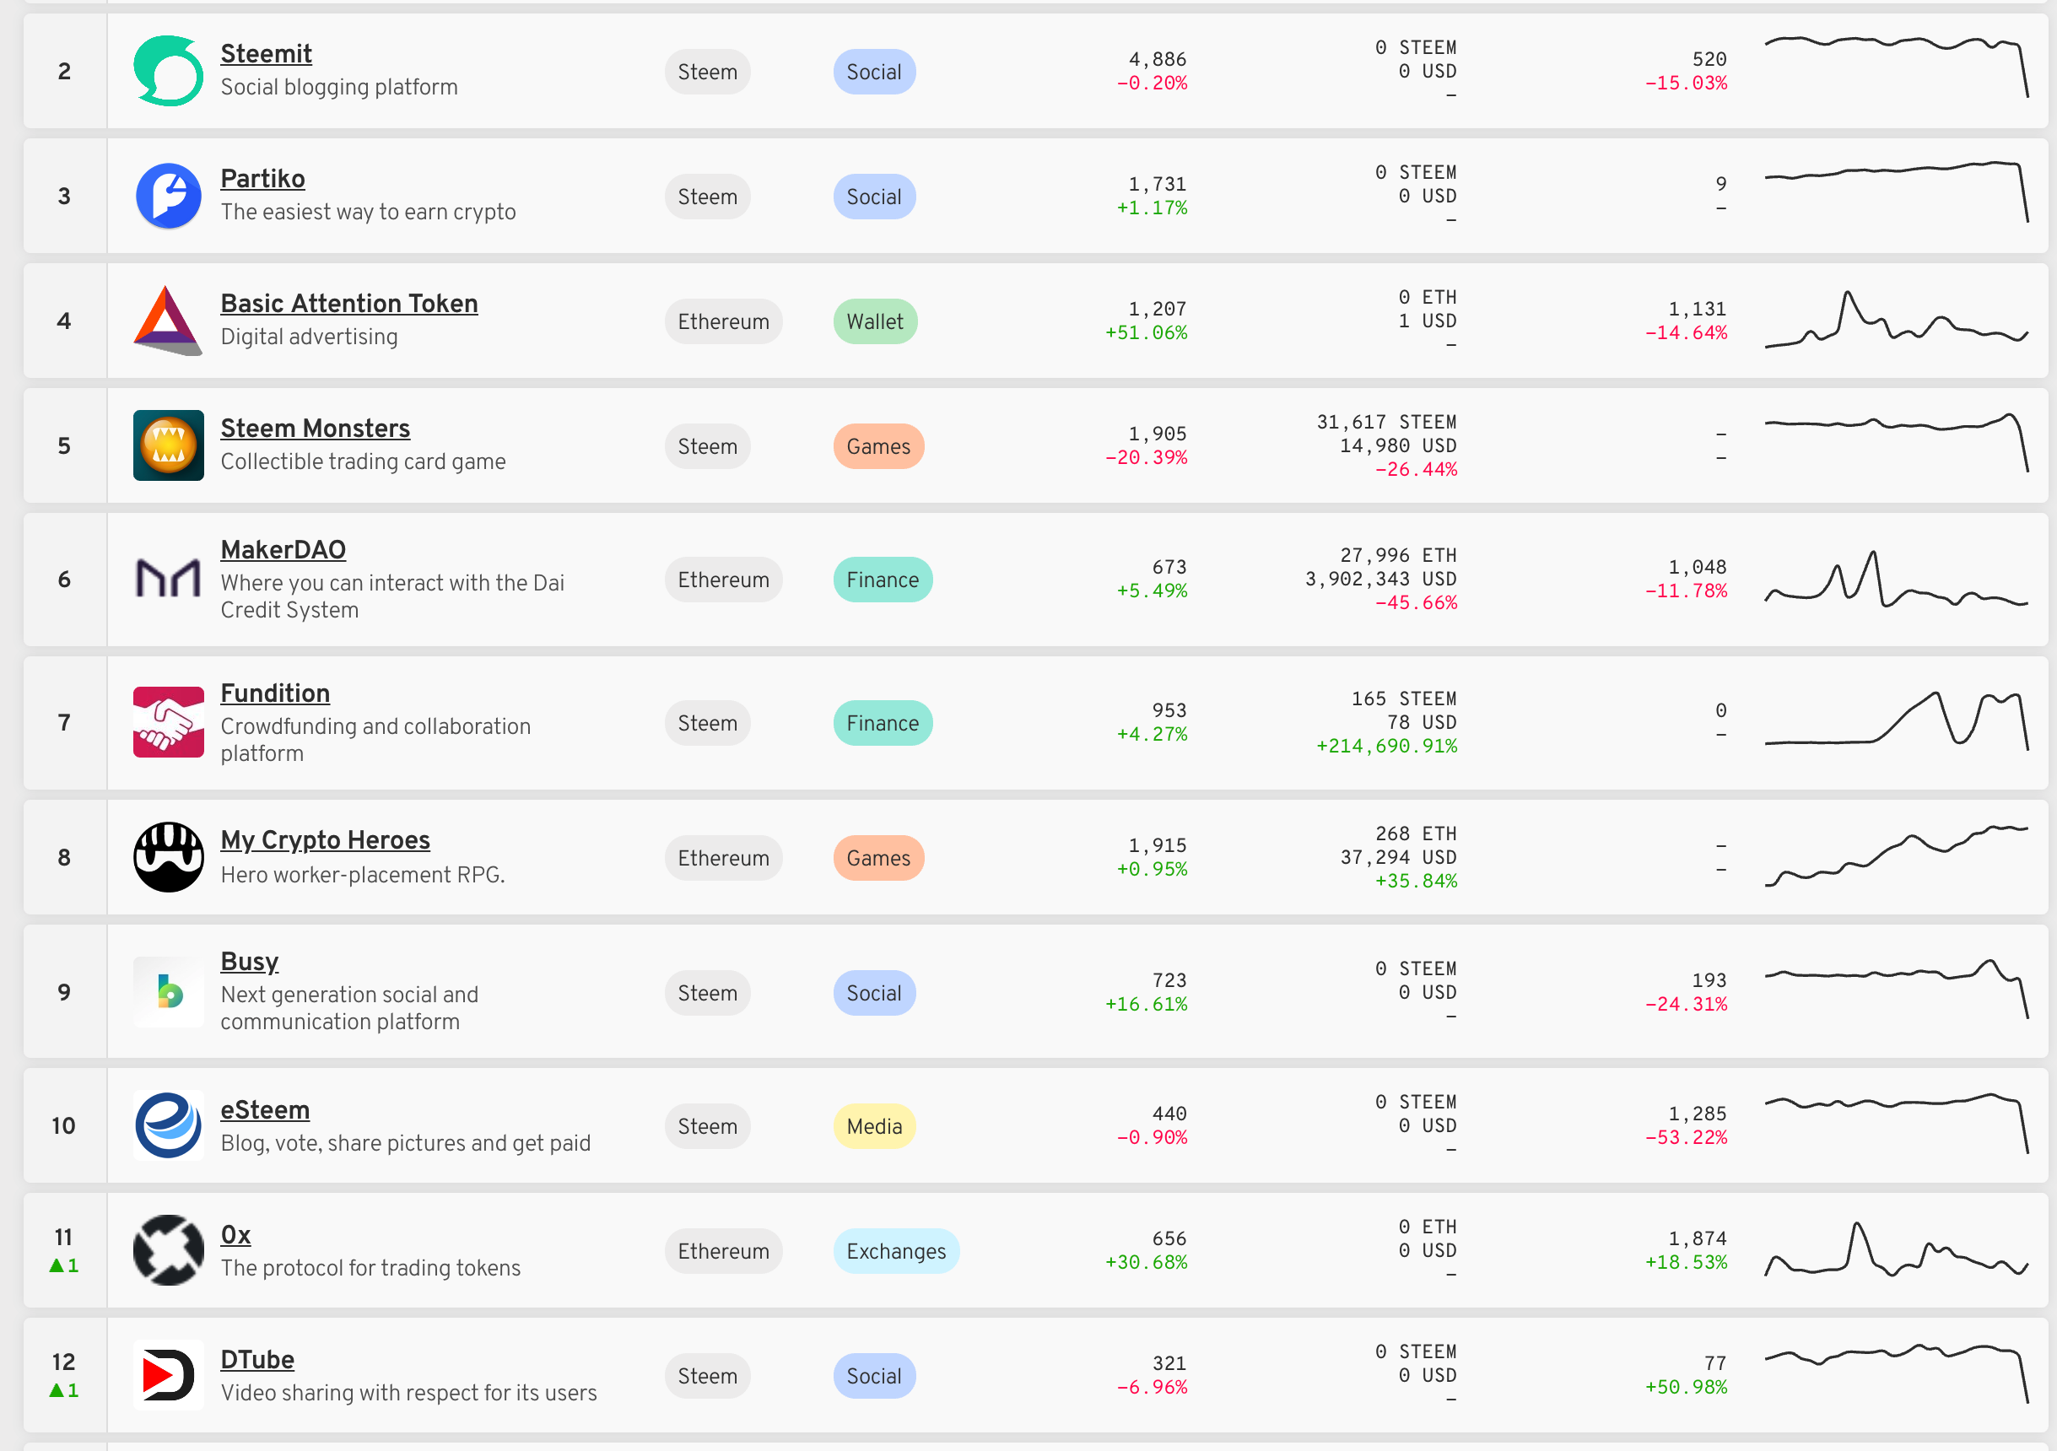View Basic Attention Token activity sparkline
Image resolution: width=2057 pixels, height=1451 pixels.
point(1897,320)
